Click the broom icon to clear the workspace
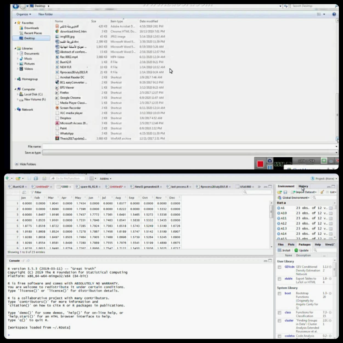This screenshot has width=343, height=343. (322, 192)
